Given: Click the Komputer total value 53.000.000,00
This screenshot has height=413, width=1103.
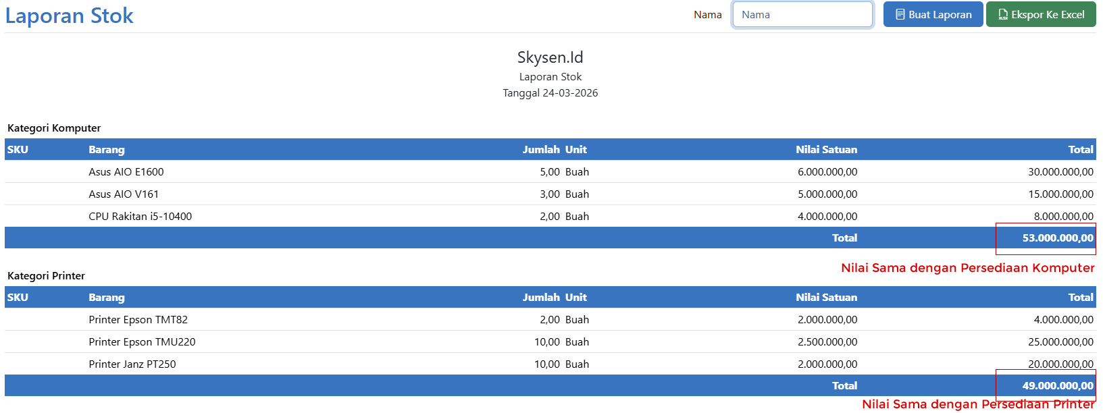Looking at the screenshot, I should point(1057,238).
